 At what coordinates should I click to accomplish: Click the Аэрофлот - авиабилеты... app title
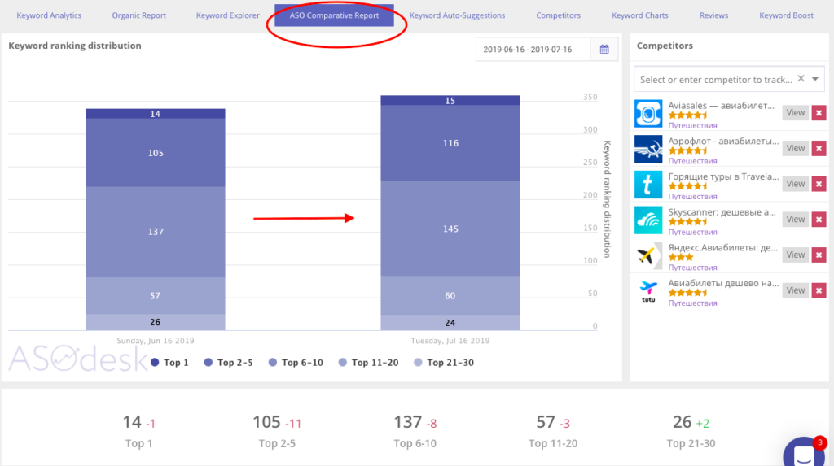(723, 141)
